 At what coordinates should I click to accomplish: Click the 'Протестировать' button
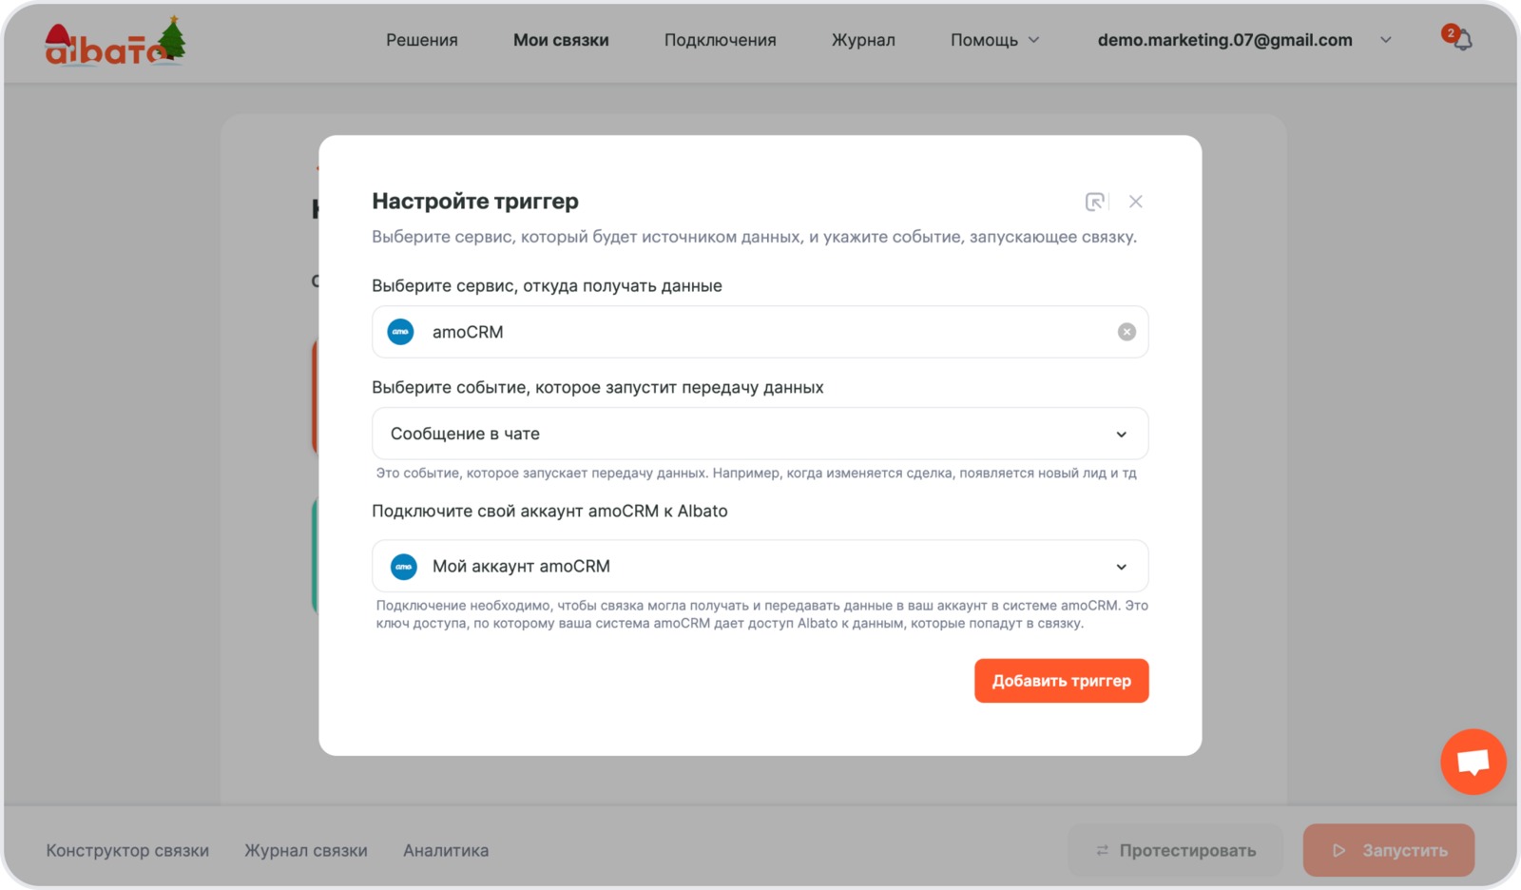click(x=1175, y=850)
